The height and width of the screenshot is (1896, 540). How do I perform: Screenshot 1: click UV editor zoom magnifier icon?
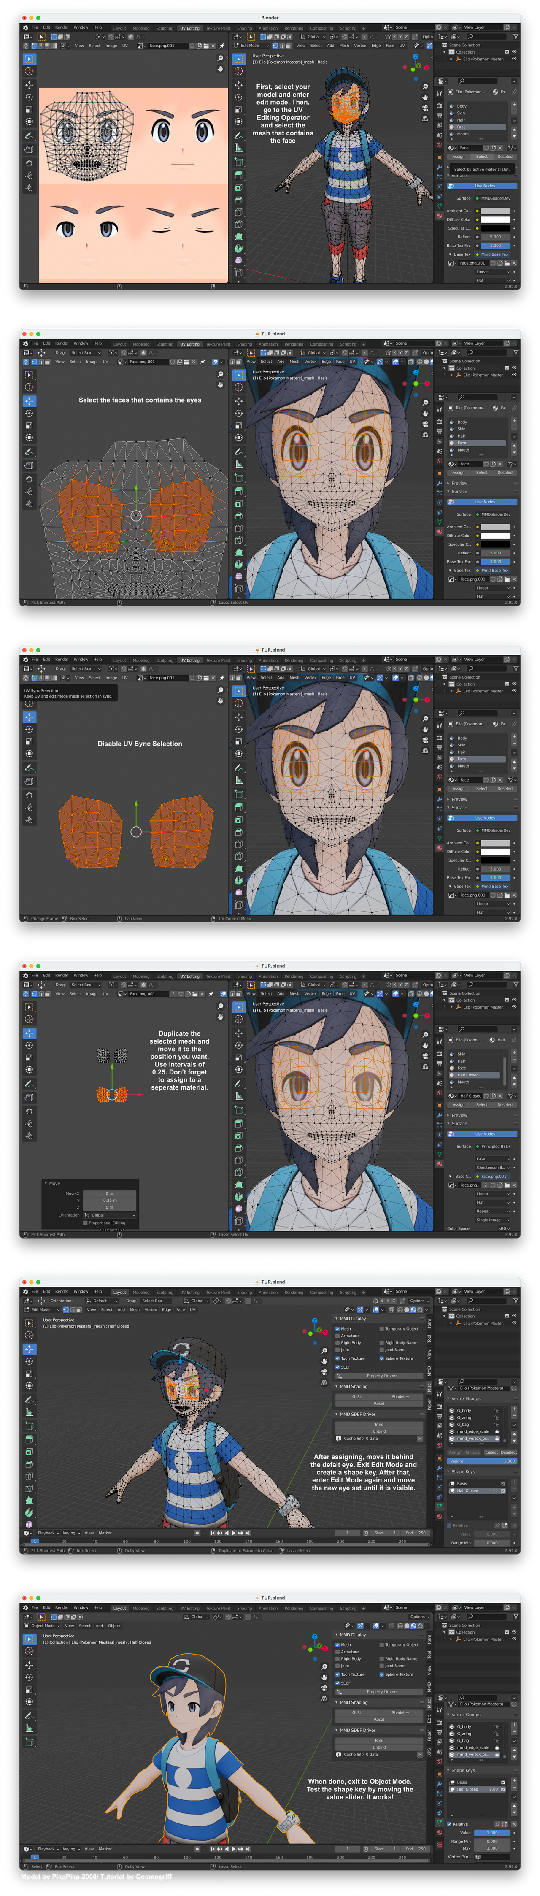pyautogui.click(x=220, y=58)
